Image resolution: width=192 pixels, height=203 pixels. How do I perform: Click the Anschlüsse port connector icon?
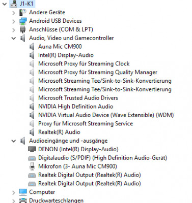[x=22, y=29]
